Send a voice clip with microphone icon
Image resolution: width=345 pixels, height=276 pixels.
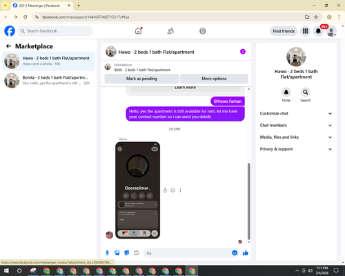pos(107,253)
